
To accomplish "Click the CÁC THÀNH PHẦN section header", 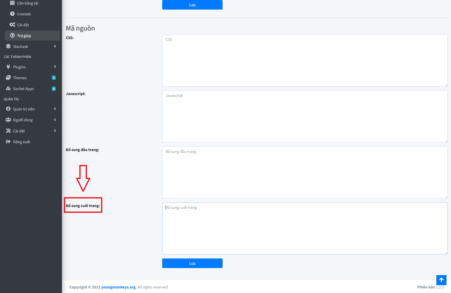I will coord(17,57).
